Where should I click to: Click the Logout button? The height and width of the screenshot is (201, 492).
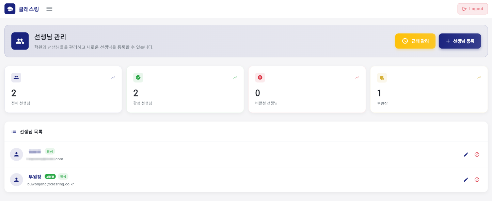(x=473, y=9)
